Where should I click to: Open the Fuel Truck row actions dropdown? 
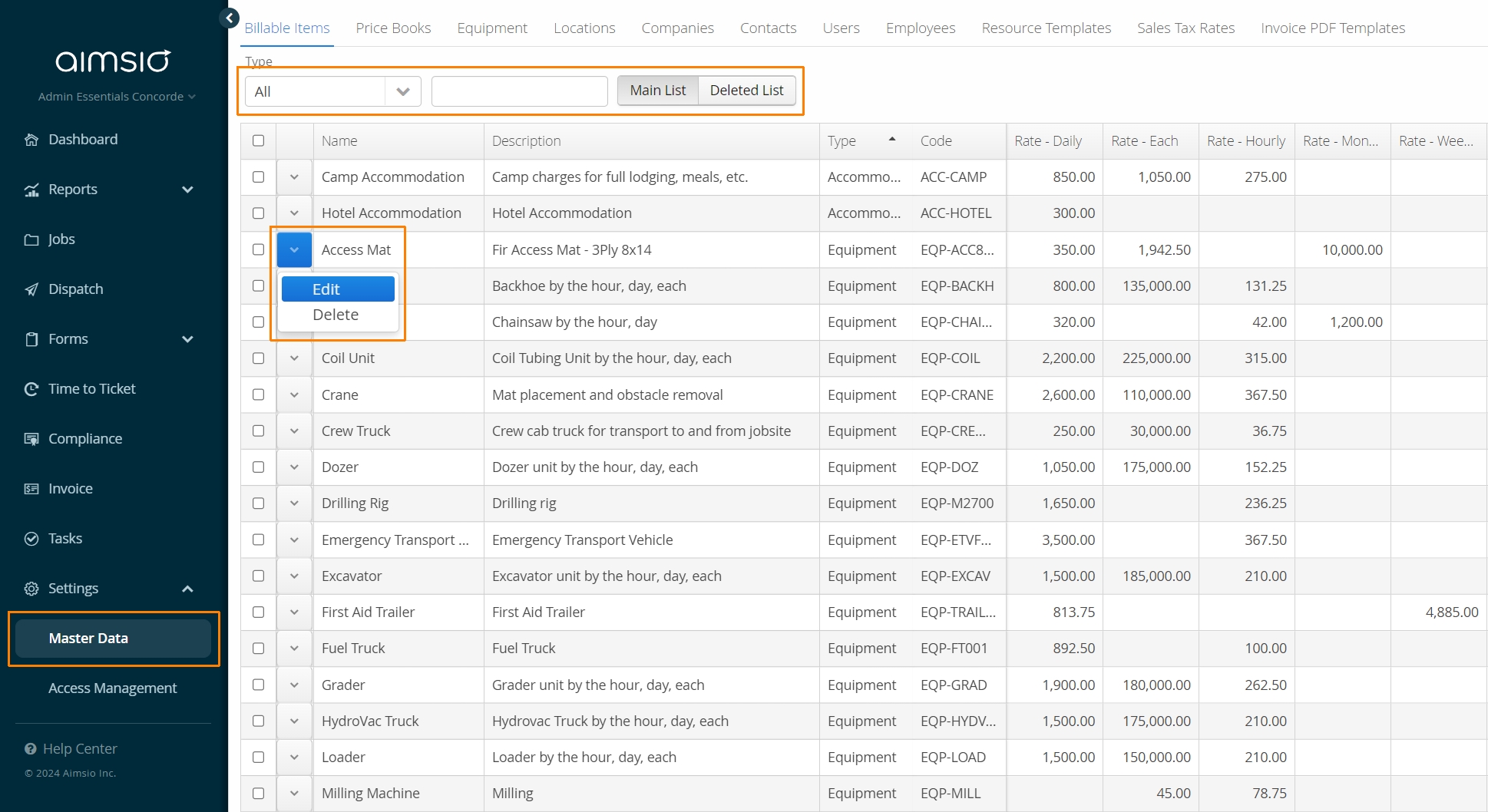294,649
